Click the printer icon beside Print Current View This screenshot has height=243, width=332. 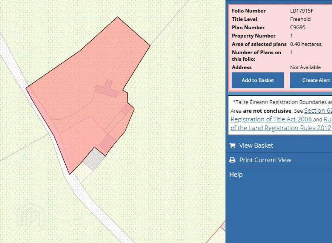[x=232, y=160]
